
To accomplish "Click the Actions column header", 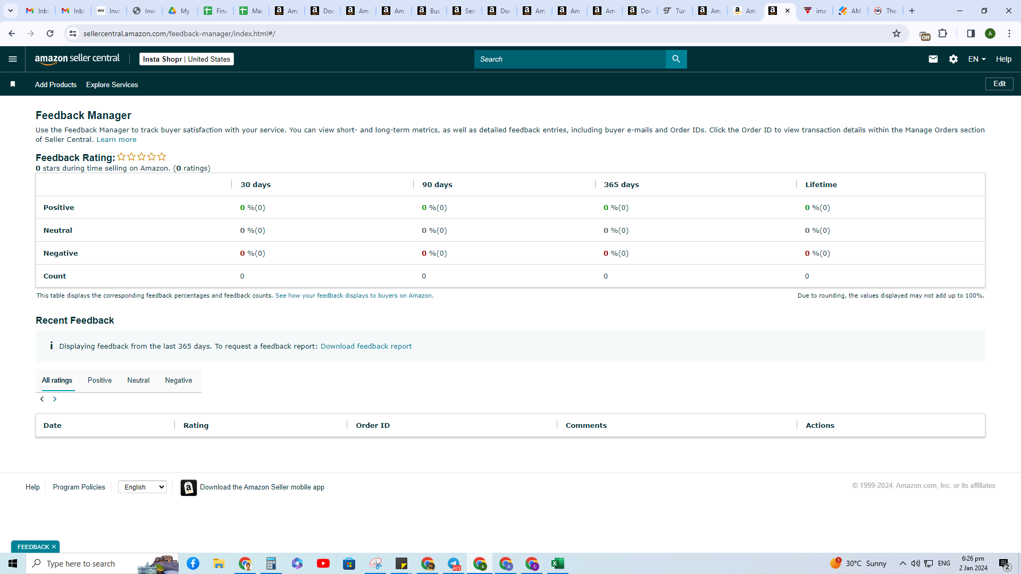I will click(x=819, y=425).
